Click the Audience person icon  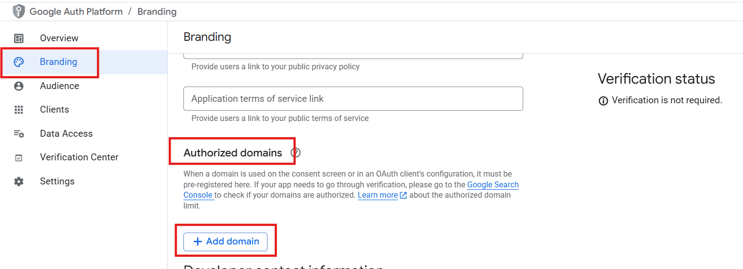19,86
